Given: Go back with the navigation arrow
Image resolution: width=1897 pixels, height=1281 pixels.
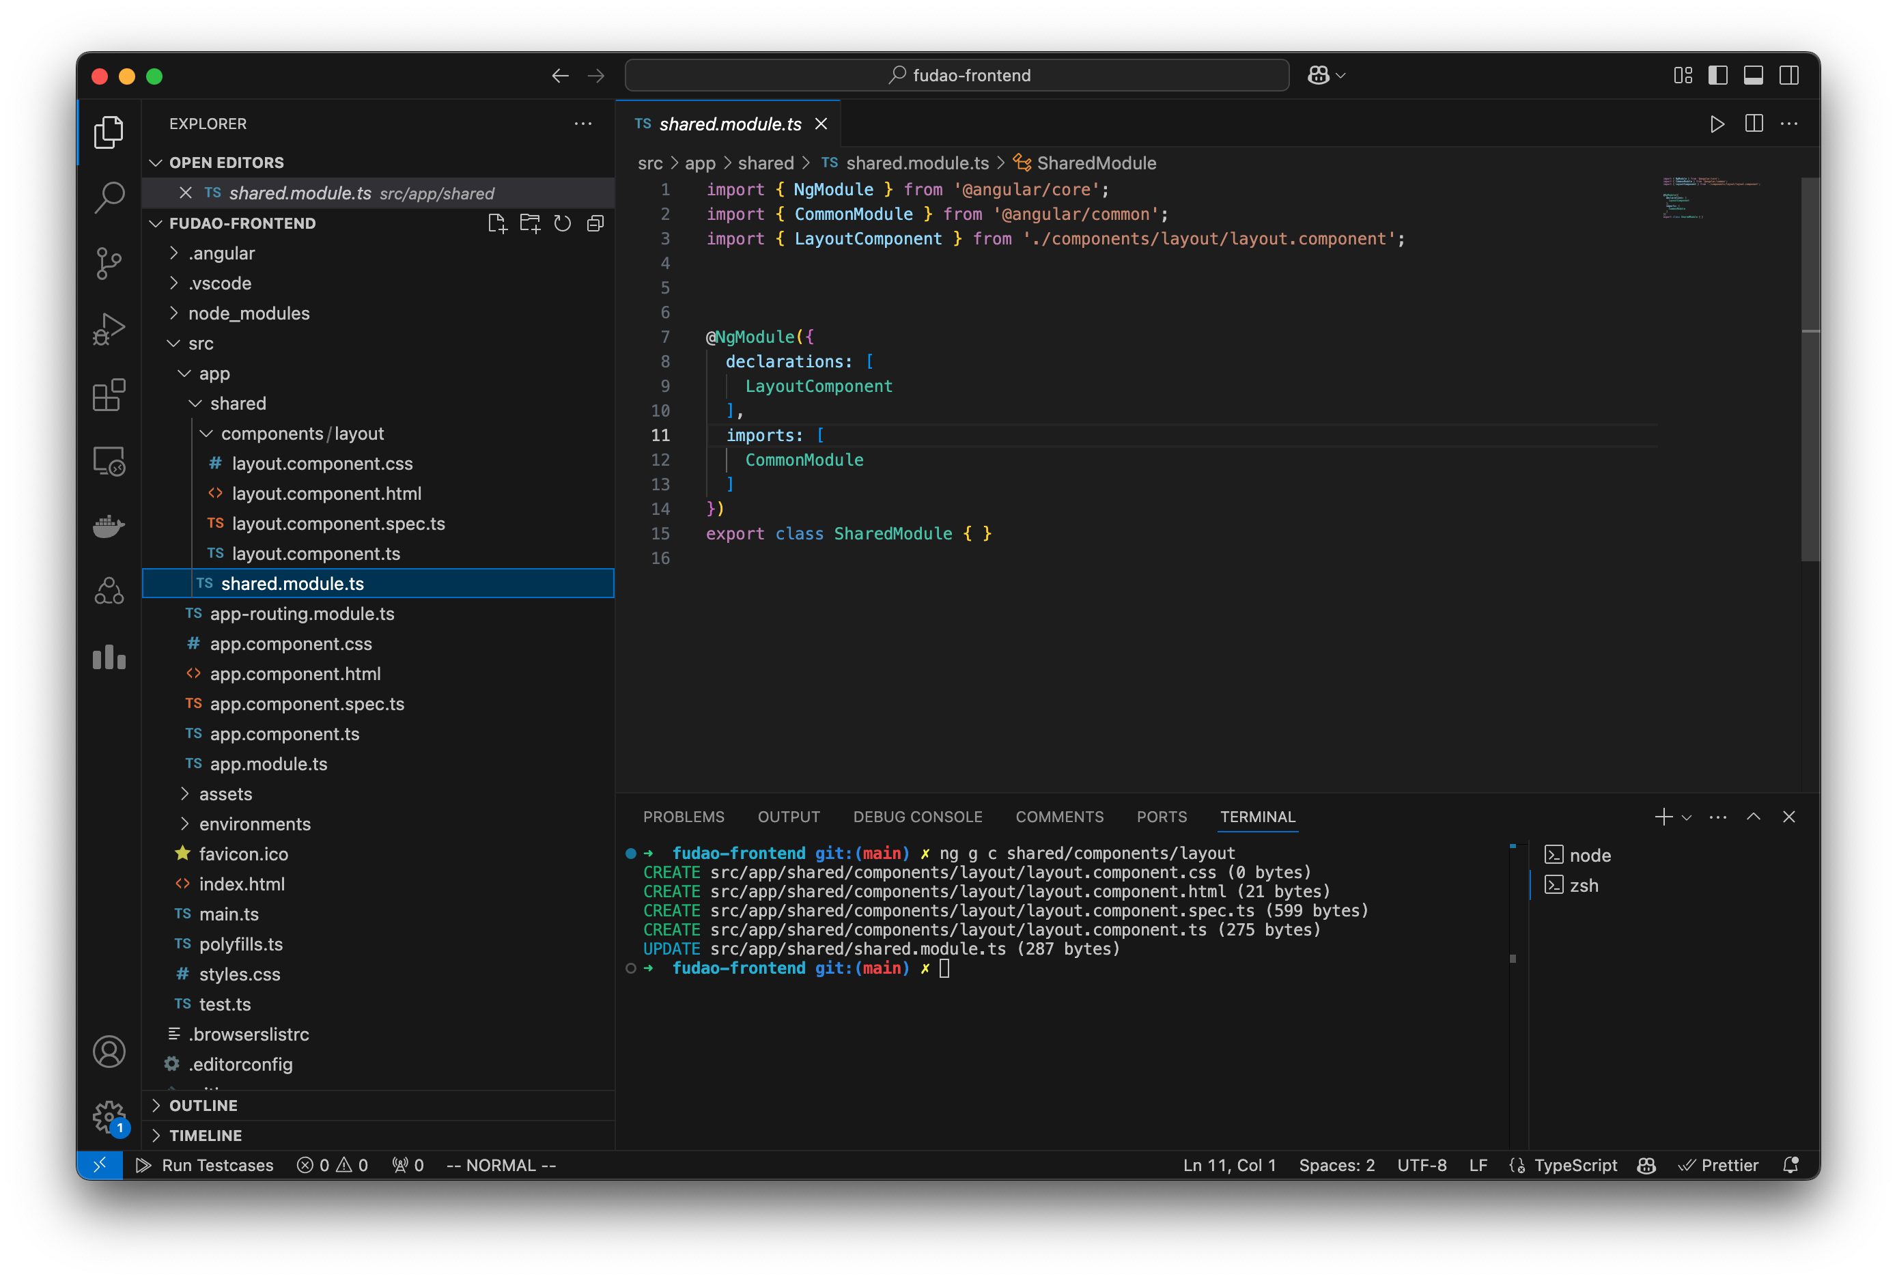Looking at the screenshot, I should (x=560, y=76).
